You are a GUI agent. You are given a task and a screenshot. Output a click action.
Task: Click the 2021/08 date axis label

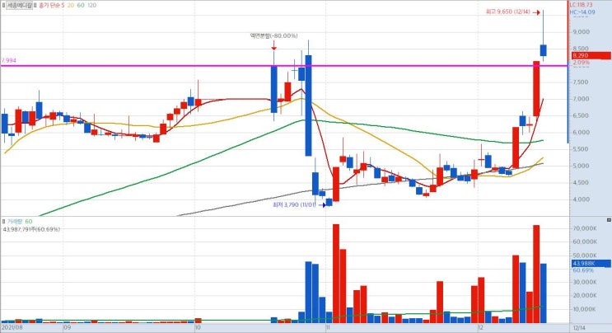pyautogui.click(x=12, y=327)
